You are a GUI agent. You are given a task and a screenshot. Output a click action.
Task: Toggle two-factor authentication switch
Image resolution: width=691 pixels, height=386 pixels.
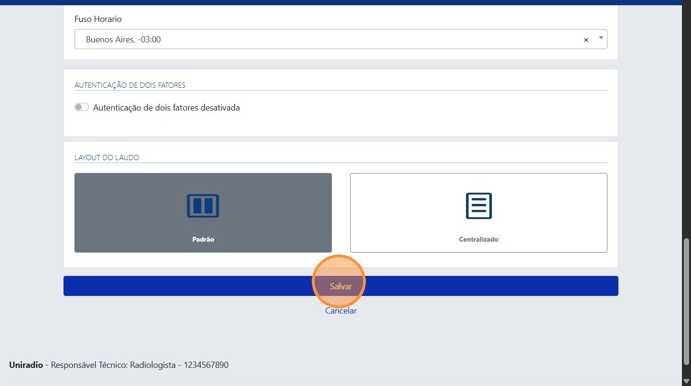tap(82, 108)
